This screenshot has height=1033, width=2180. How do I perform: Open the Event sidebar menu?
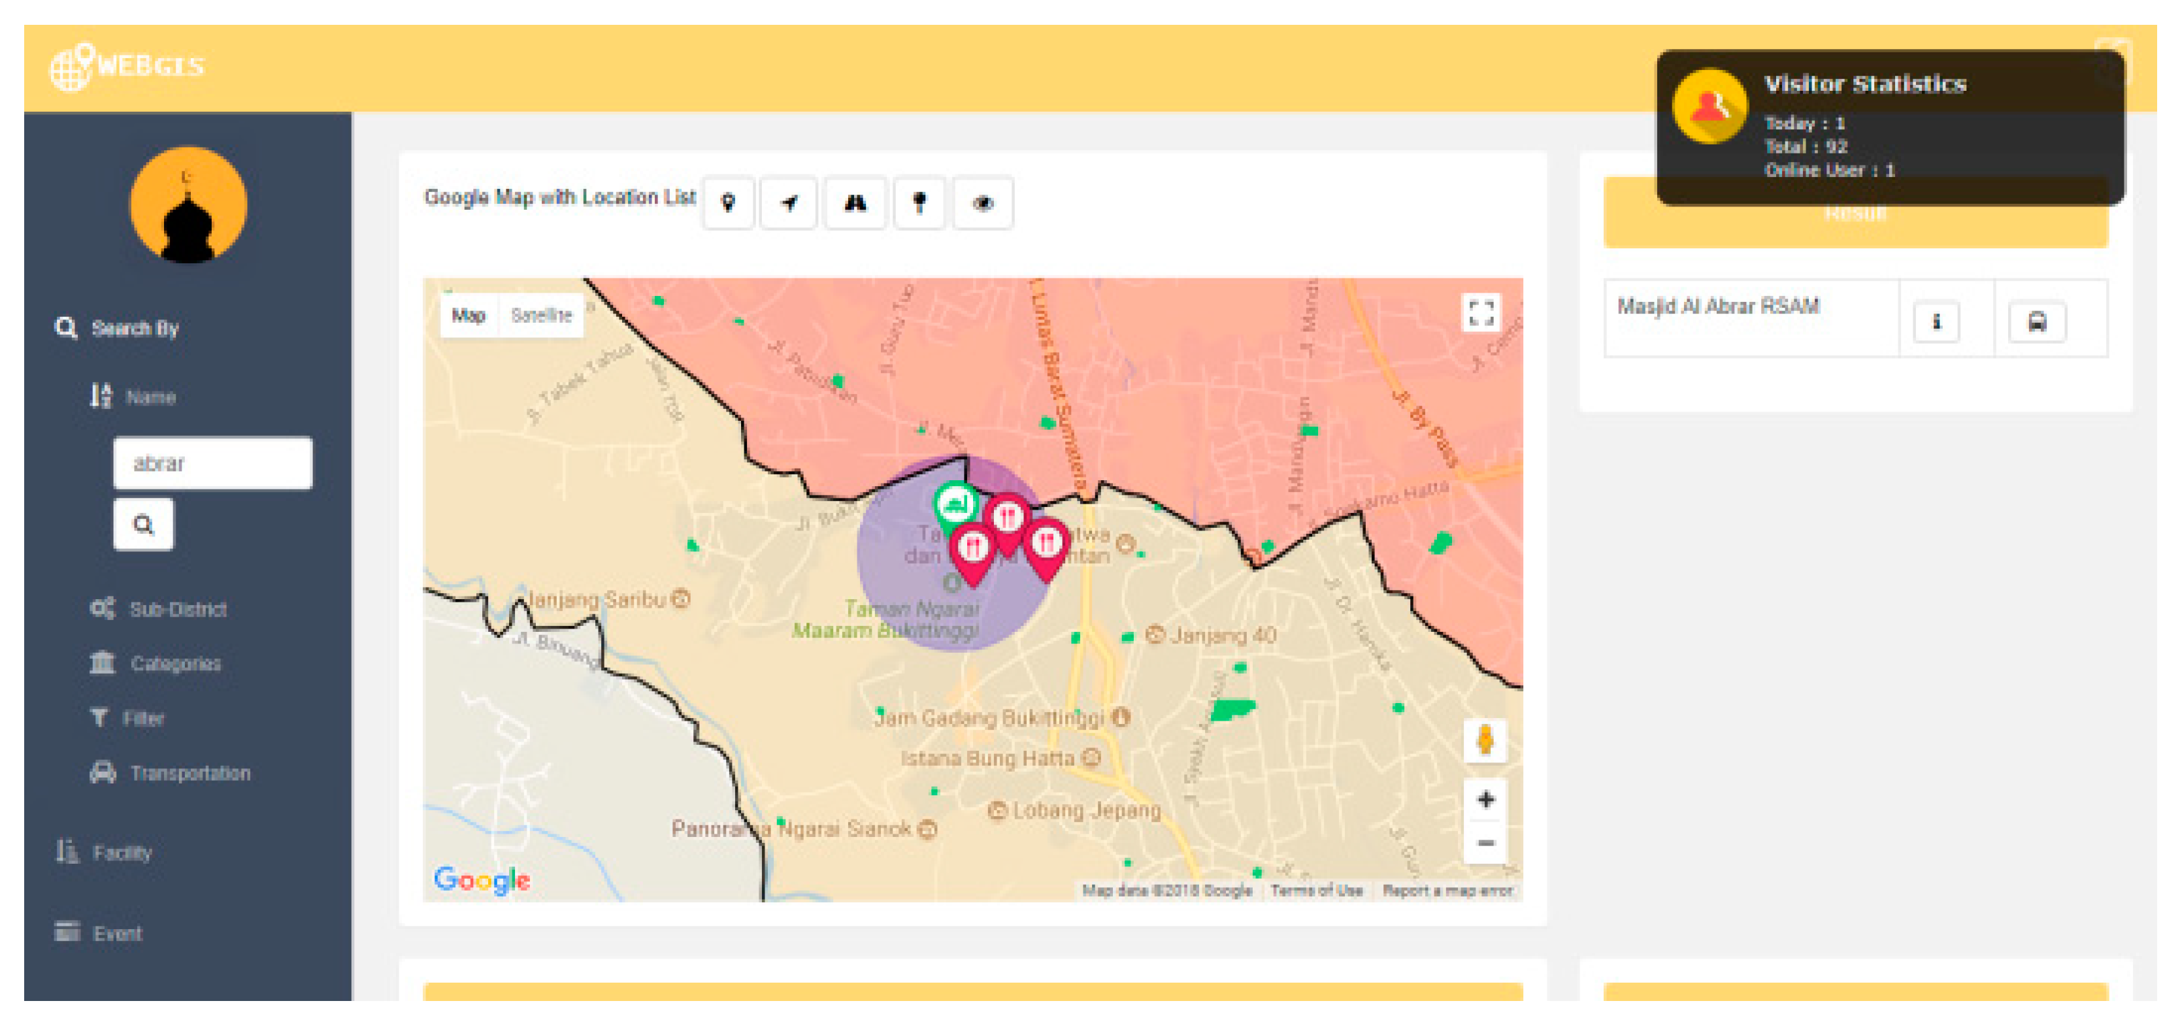point(117,933)
